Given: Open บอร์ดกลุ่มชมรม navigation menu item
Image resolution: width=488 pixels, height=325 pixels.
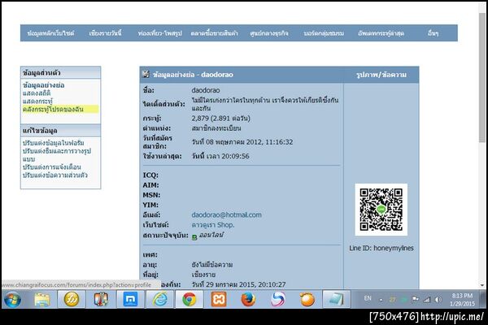Looking at the screenshot, I should click(324, 33).
